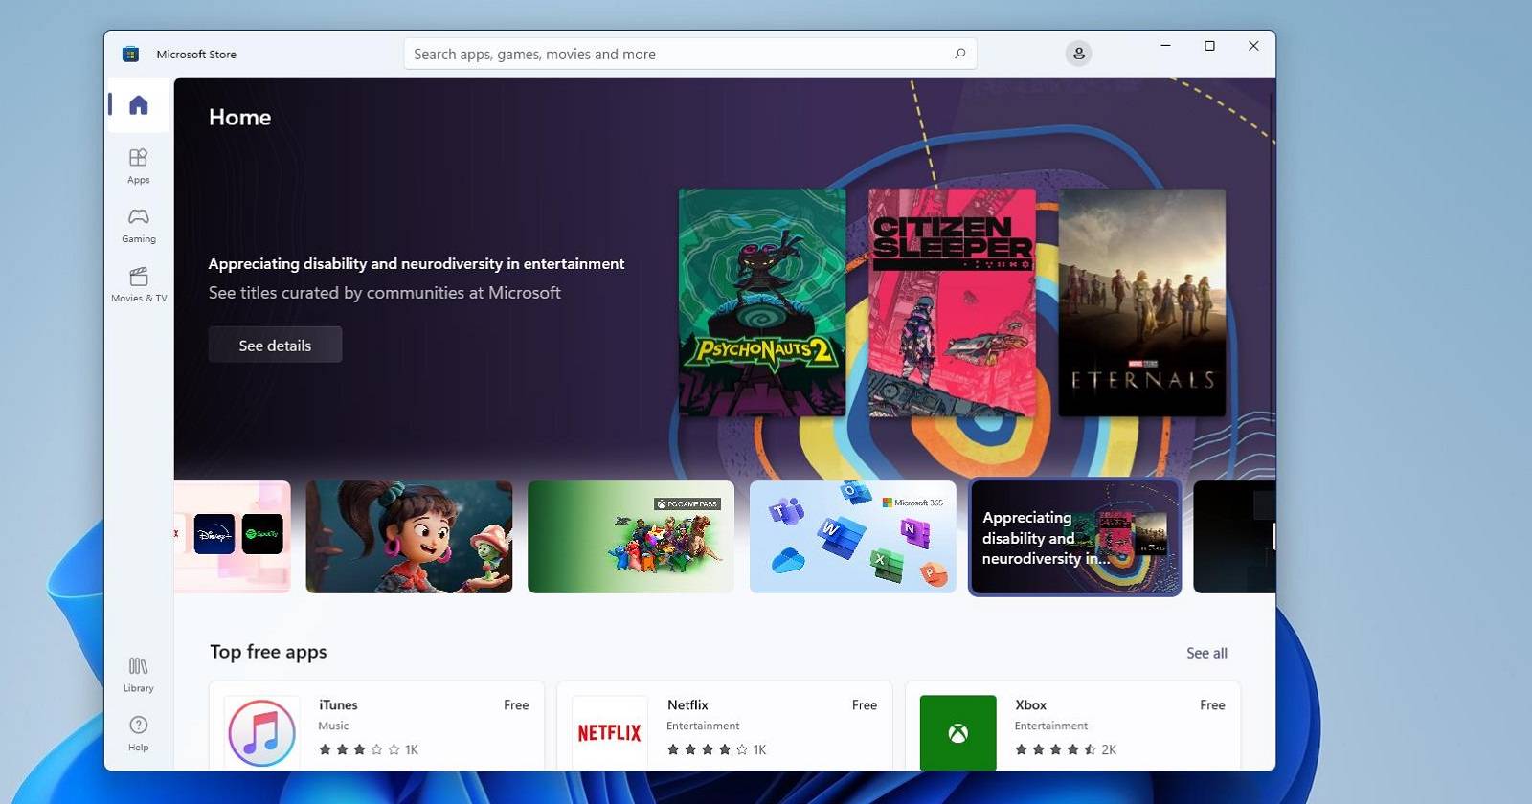1532x804 pixels.
Task: Open the Gaming section in the sidebar
Action: (x=139, y=225)
